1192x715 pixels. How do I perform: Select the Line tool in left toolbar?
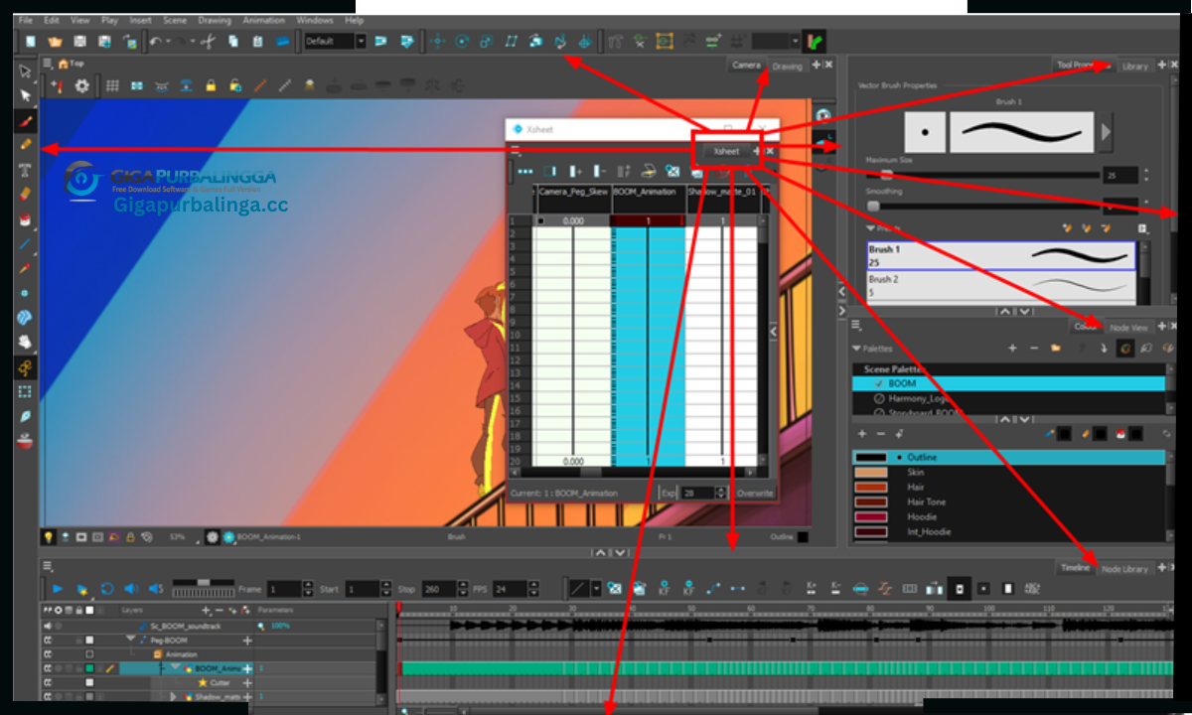coord(26,244)
